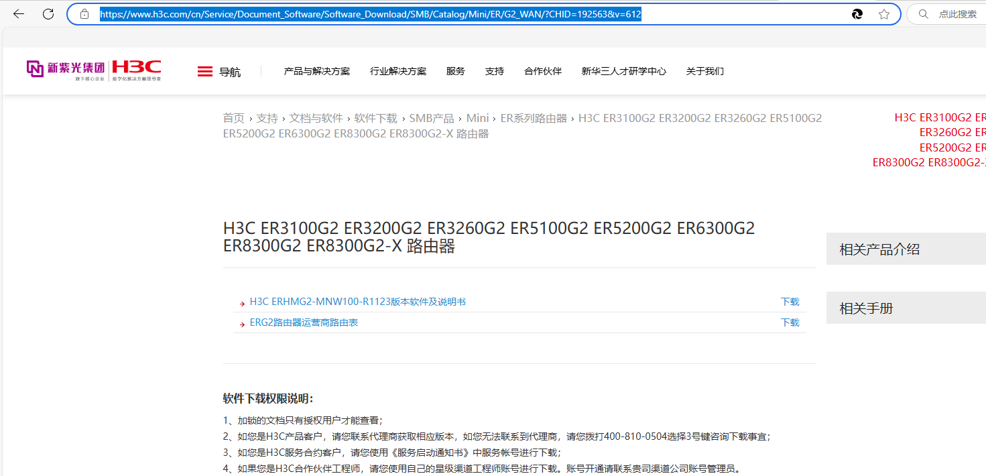The image size is (986, 476).
Task: Go to 软件下载 breadcrumb
Action: tap(376, 118)
